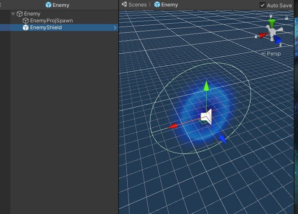Click the red X move handle arrow
The height and width of the screenshot is (214, 298).
[173, 126]
